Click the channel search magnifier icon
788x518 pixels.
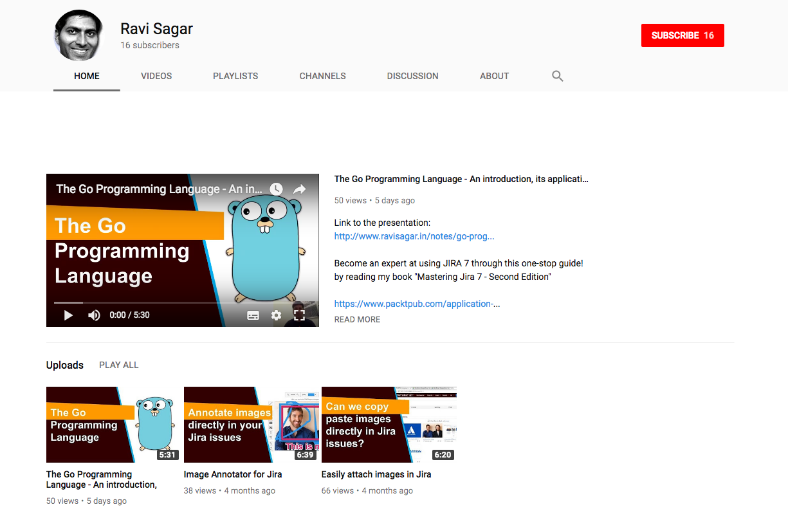click(558, 76)
